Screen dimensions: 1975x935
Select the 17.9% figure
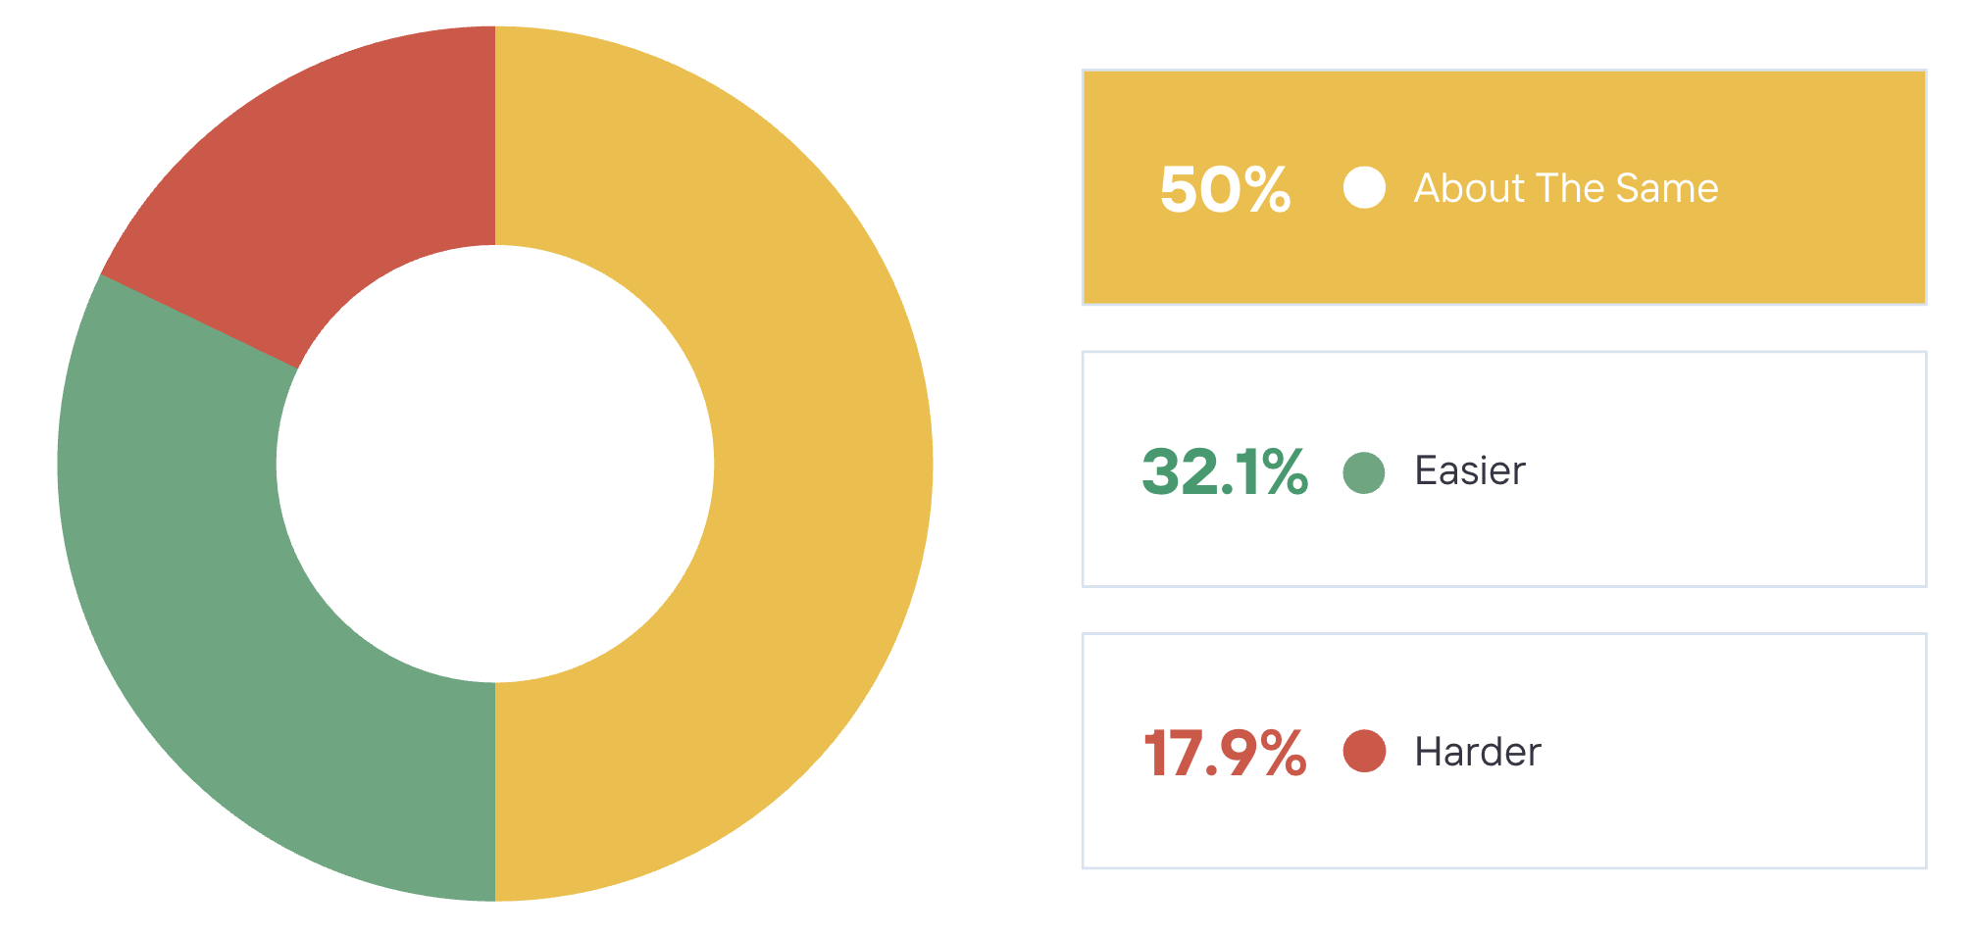click(1224, 753)
